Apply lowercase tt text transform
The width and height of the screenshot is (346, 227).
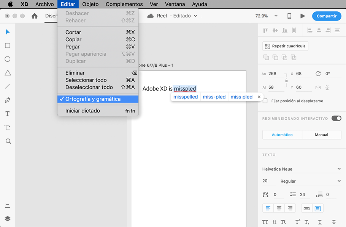274,222
